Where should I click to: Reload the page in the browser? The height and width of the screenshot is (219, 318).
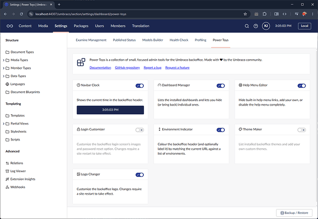pyautogui.click(x=21, y=14)
